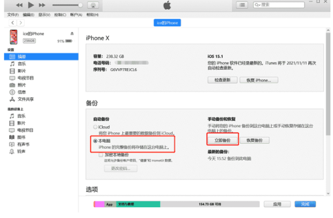Open the 控制(C) menu
Viewport: 333px width, 218px height.
60,14
